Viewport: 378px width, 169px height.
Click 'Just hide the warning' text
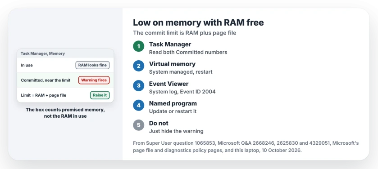coord(176,131)
